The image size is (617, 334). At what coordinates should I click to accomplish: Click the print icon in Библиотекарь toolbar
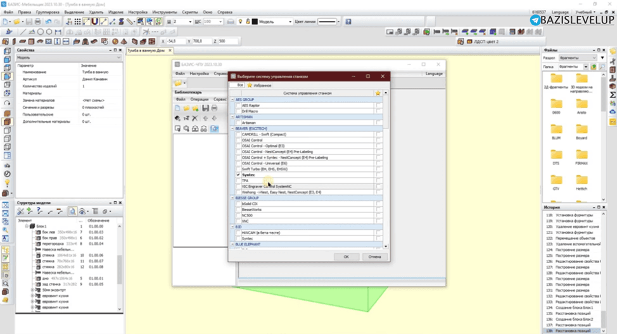tap(214, 108)
